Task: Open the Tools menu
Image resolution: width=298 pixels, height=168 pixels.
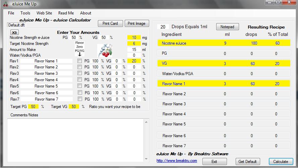Action: [25, 13]
